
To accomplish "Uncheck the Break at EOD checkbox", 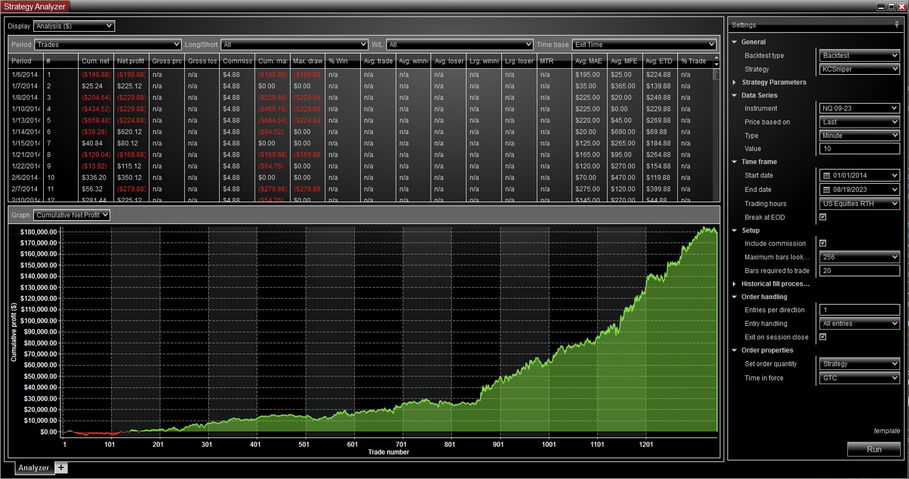I will click(x=823, y=217).
